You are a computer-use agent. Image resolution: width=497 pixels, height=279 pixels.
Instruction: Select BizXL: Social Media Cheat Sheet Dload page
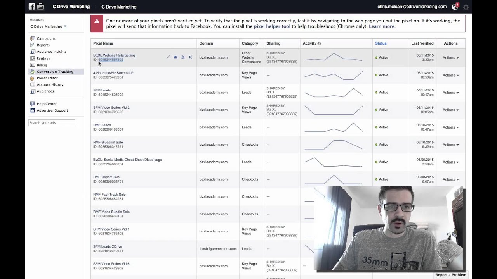(127, 160)
